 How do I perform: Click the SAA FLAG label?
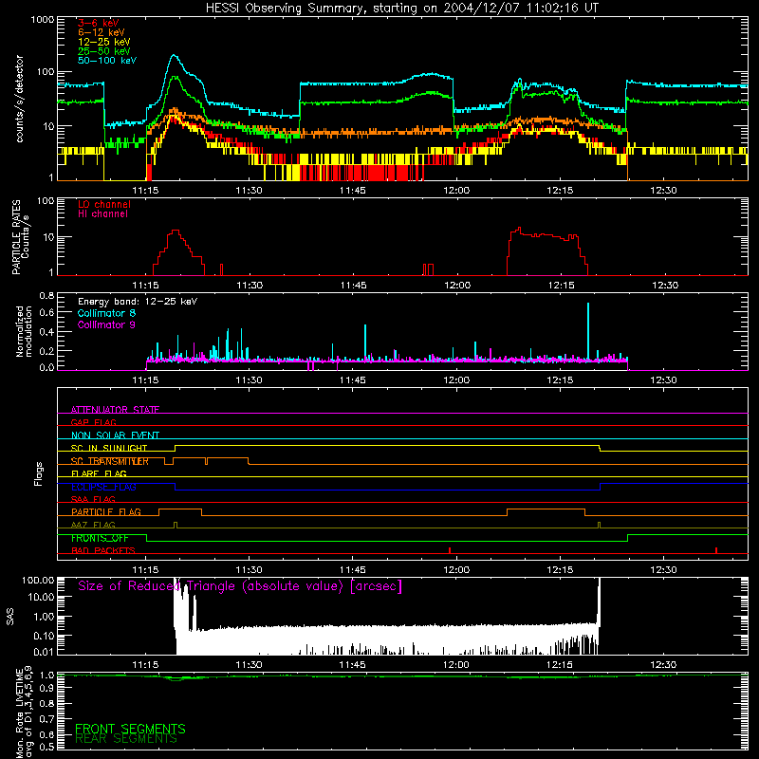tap(93, 499)
